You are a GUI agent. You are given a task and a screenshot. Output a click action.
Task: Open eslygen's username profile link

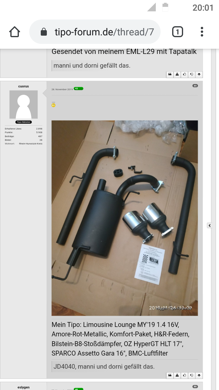coord(23,387)
